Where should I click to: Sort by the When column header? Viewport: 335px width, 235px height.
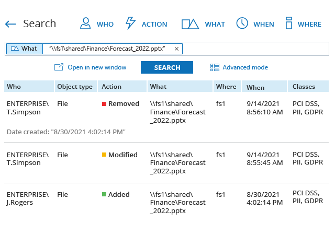click(255, 87)
